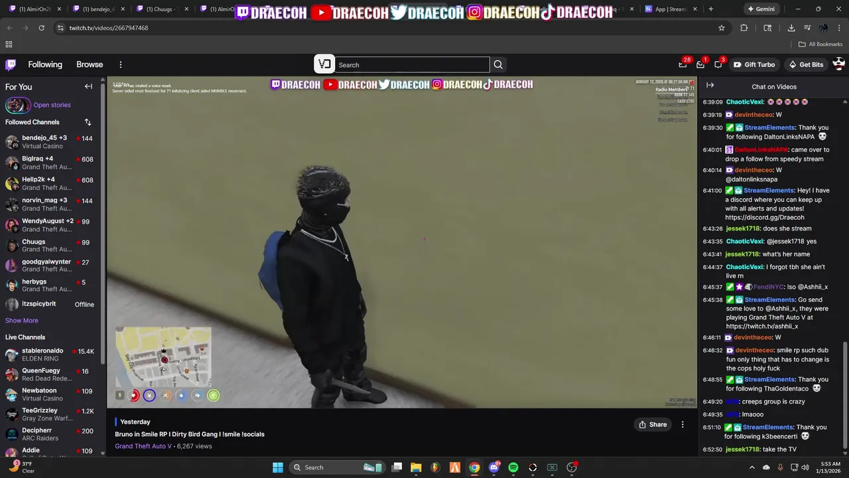Image resolution: width=849 pixels, height=478 pixels.
Task: Click the search magnifier button
Action: point(498,64)
